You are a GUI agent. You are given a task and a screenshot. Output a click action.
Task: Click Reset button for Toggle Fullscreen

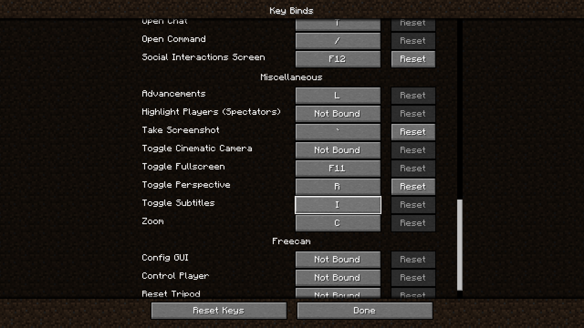pyautogui.click(x=413, y=168)
